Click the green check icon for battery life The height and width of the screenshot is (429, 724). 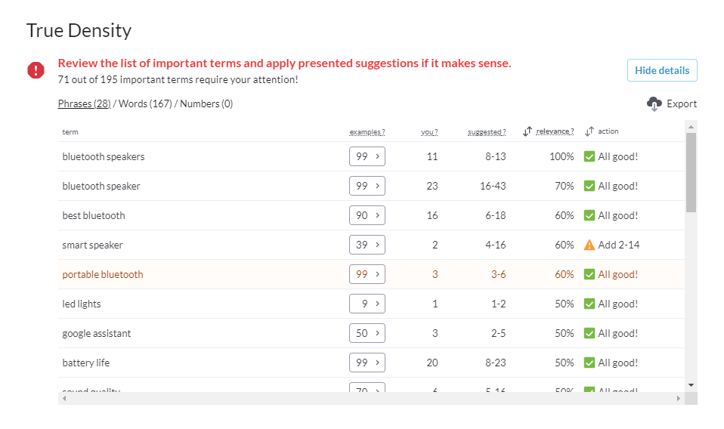[589, 363]
